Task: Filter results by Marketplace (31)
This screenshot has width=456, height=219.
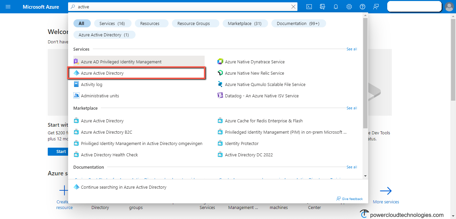Action: point(245,23)
